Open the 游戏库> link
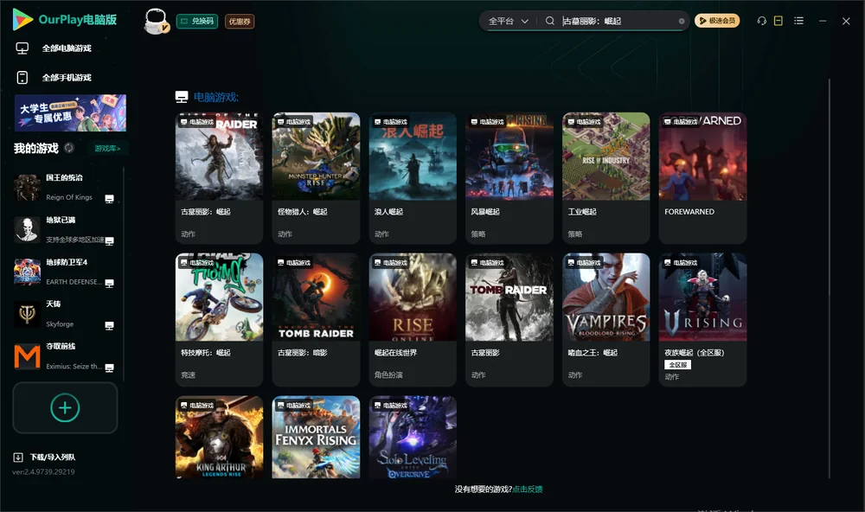Viewport: 865px width, 512px height. tap(107, 149)
